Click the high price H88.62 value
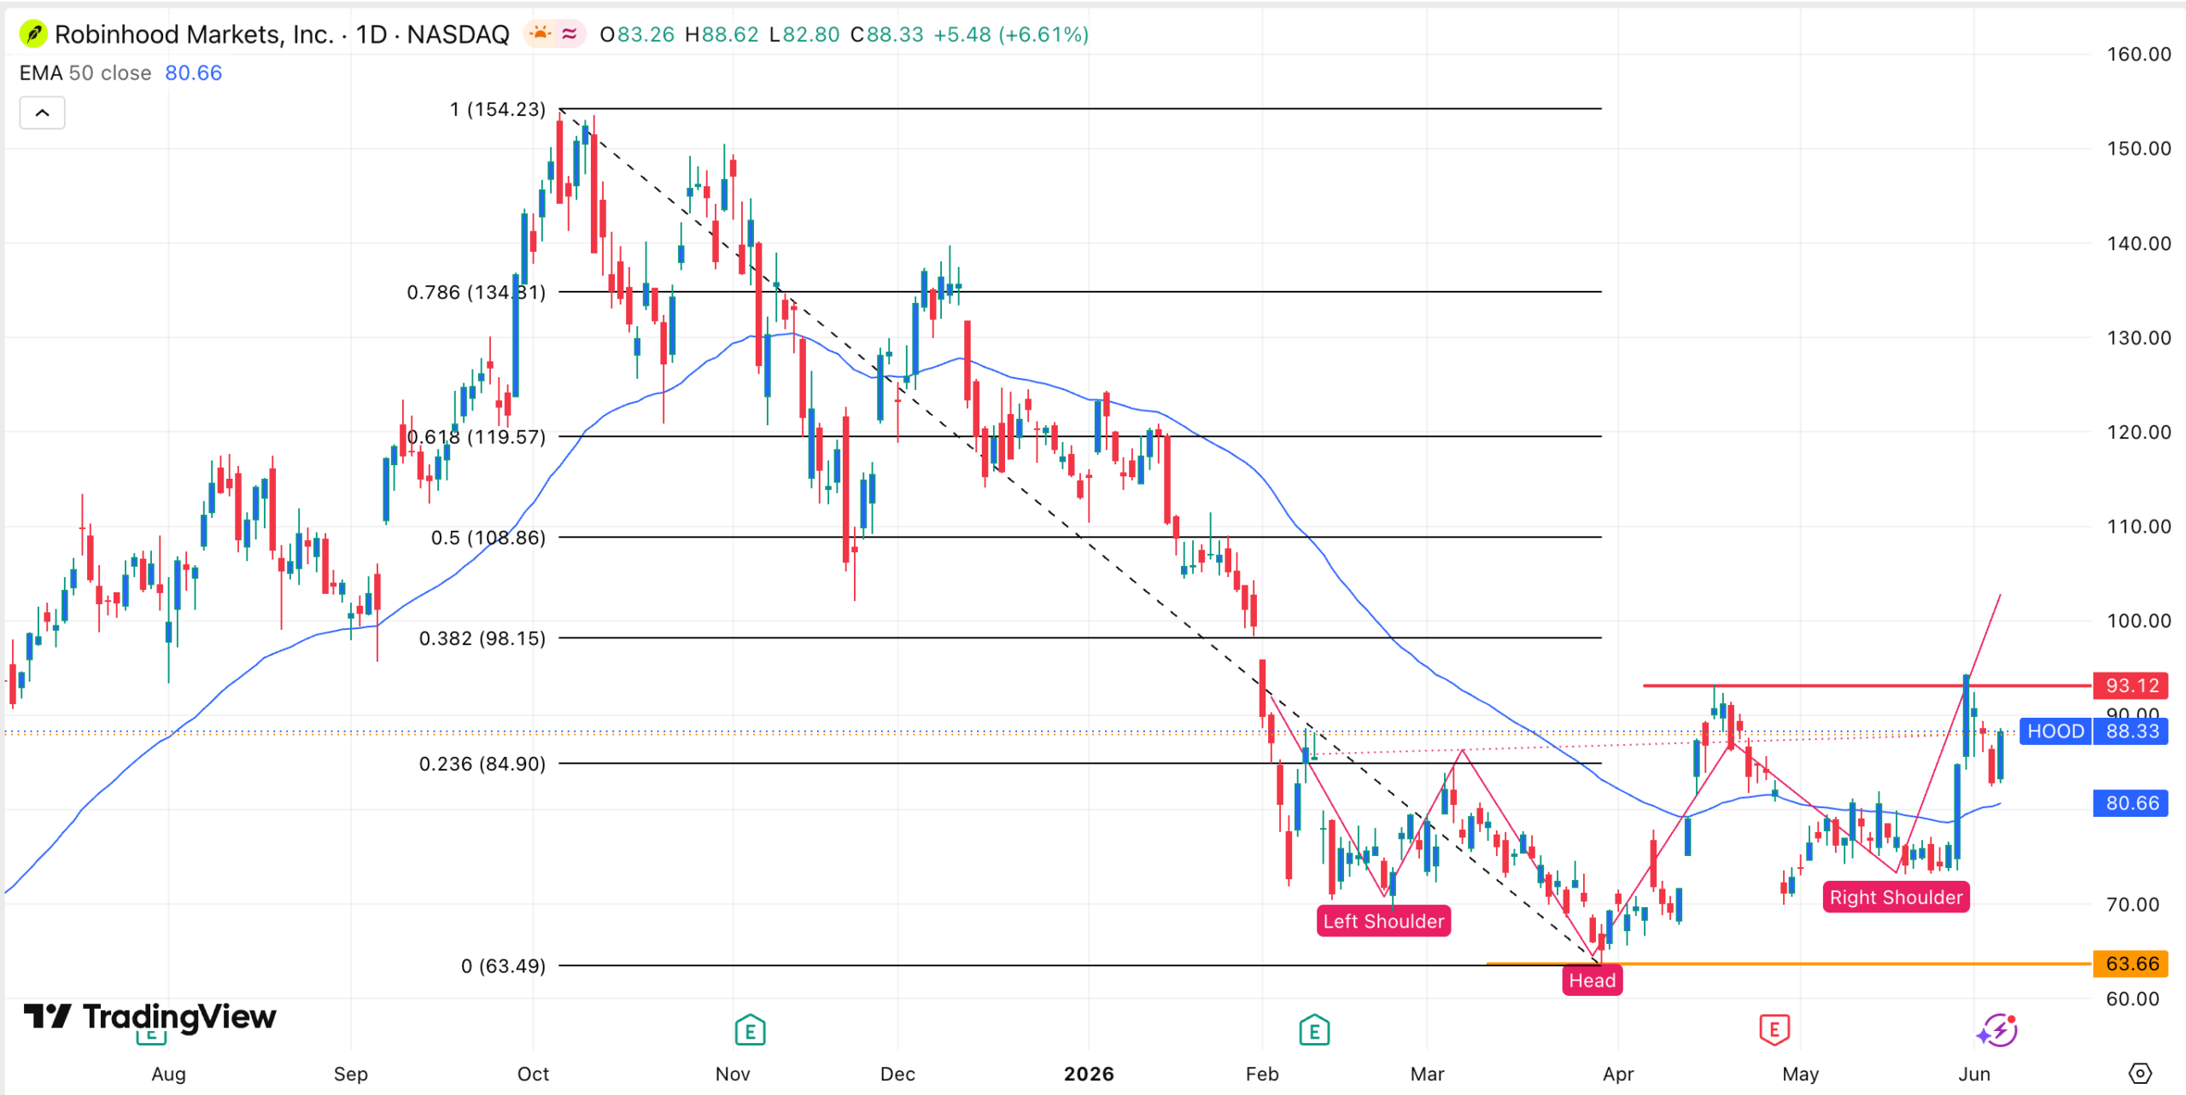 [722, 35]
